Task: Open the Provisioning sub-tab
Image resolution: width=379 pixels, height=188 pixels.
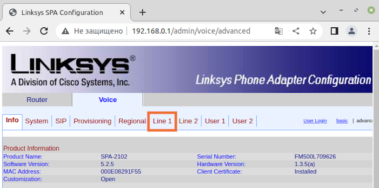Action: coord(93,121)
